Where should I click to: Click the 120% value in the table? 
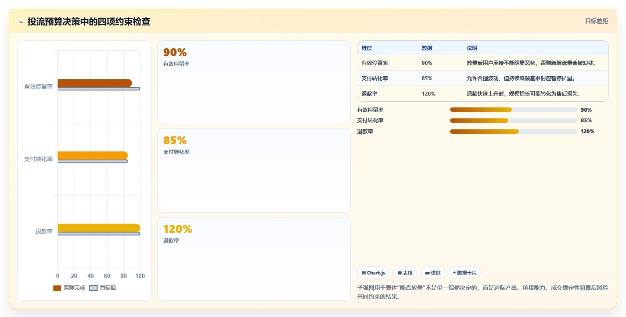428,93
